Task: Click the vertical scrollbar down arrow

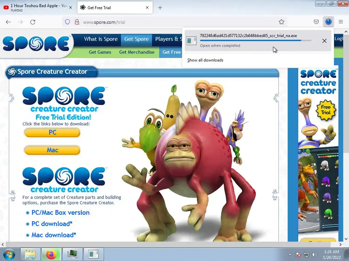Action: [x=346, y=239]
